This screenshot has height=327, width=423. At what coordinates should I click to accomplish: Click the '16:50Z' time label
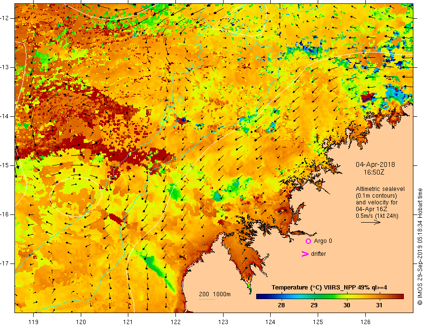click(x=373, y=172)
